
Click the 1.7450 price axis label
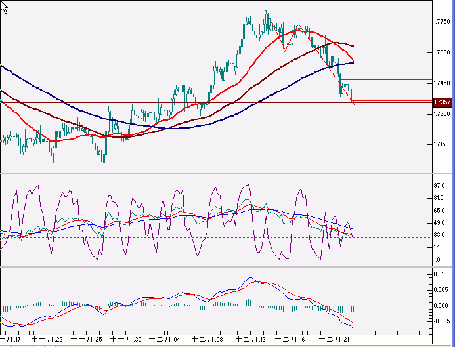pos(443,83)
